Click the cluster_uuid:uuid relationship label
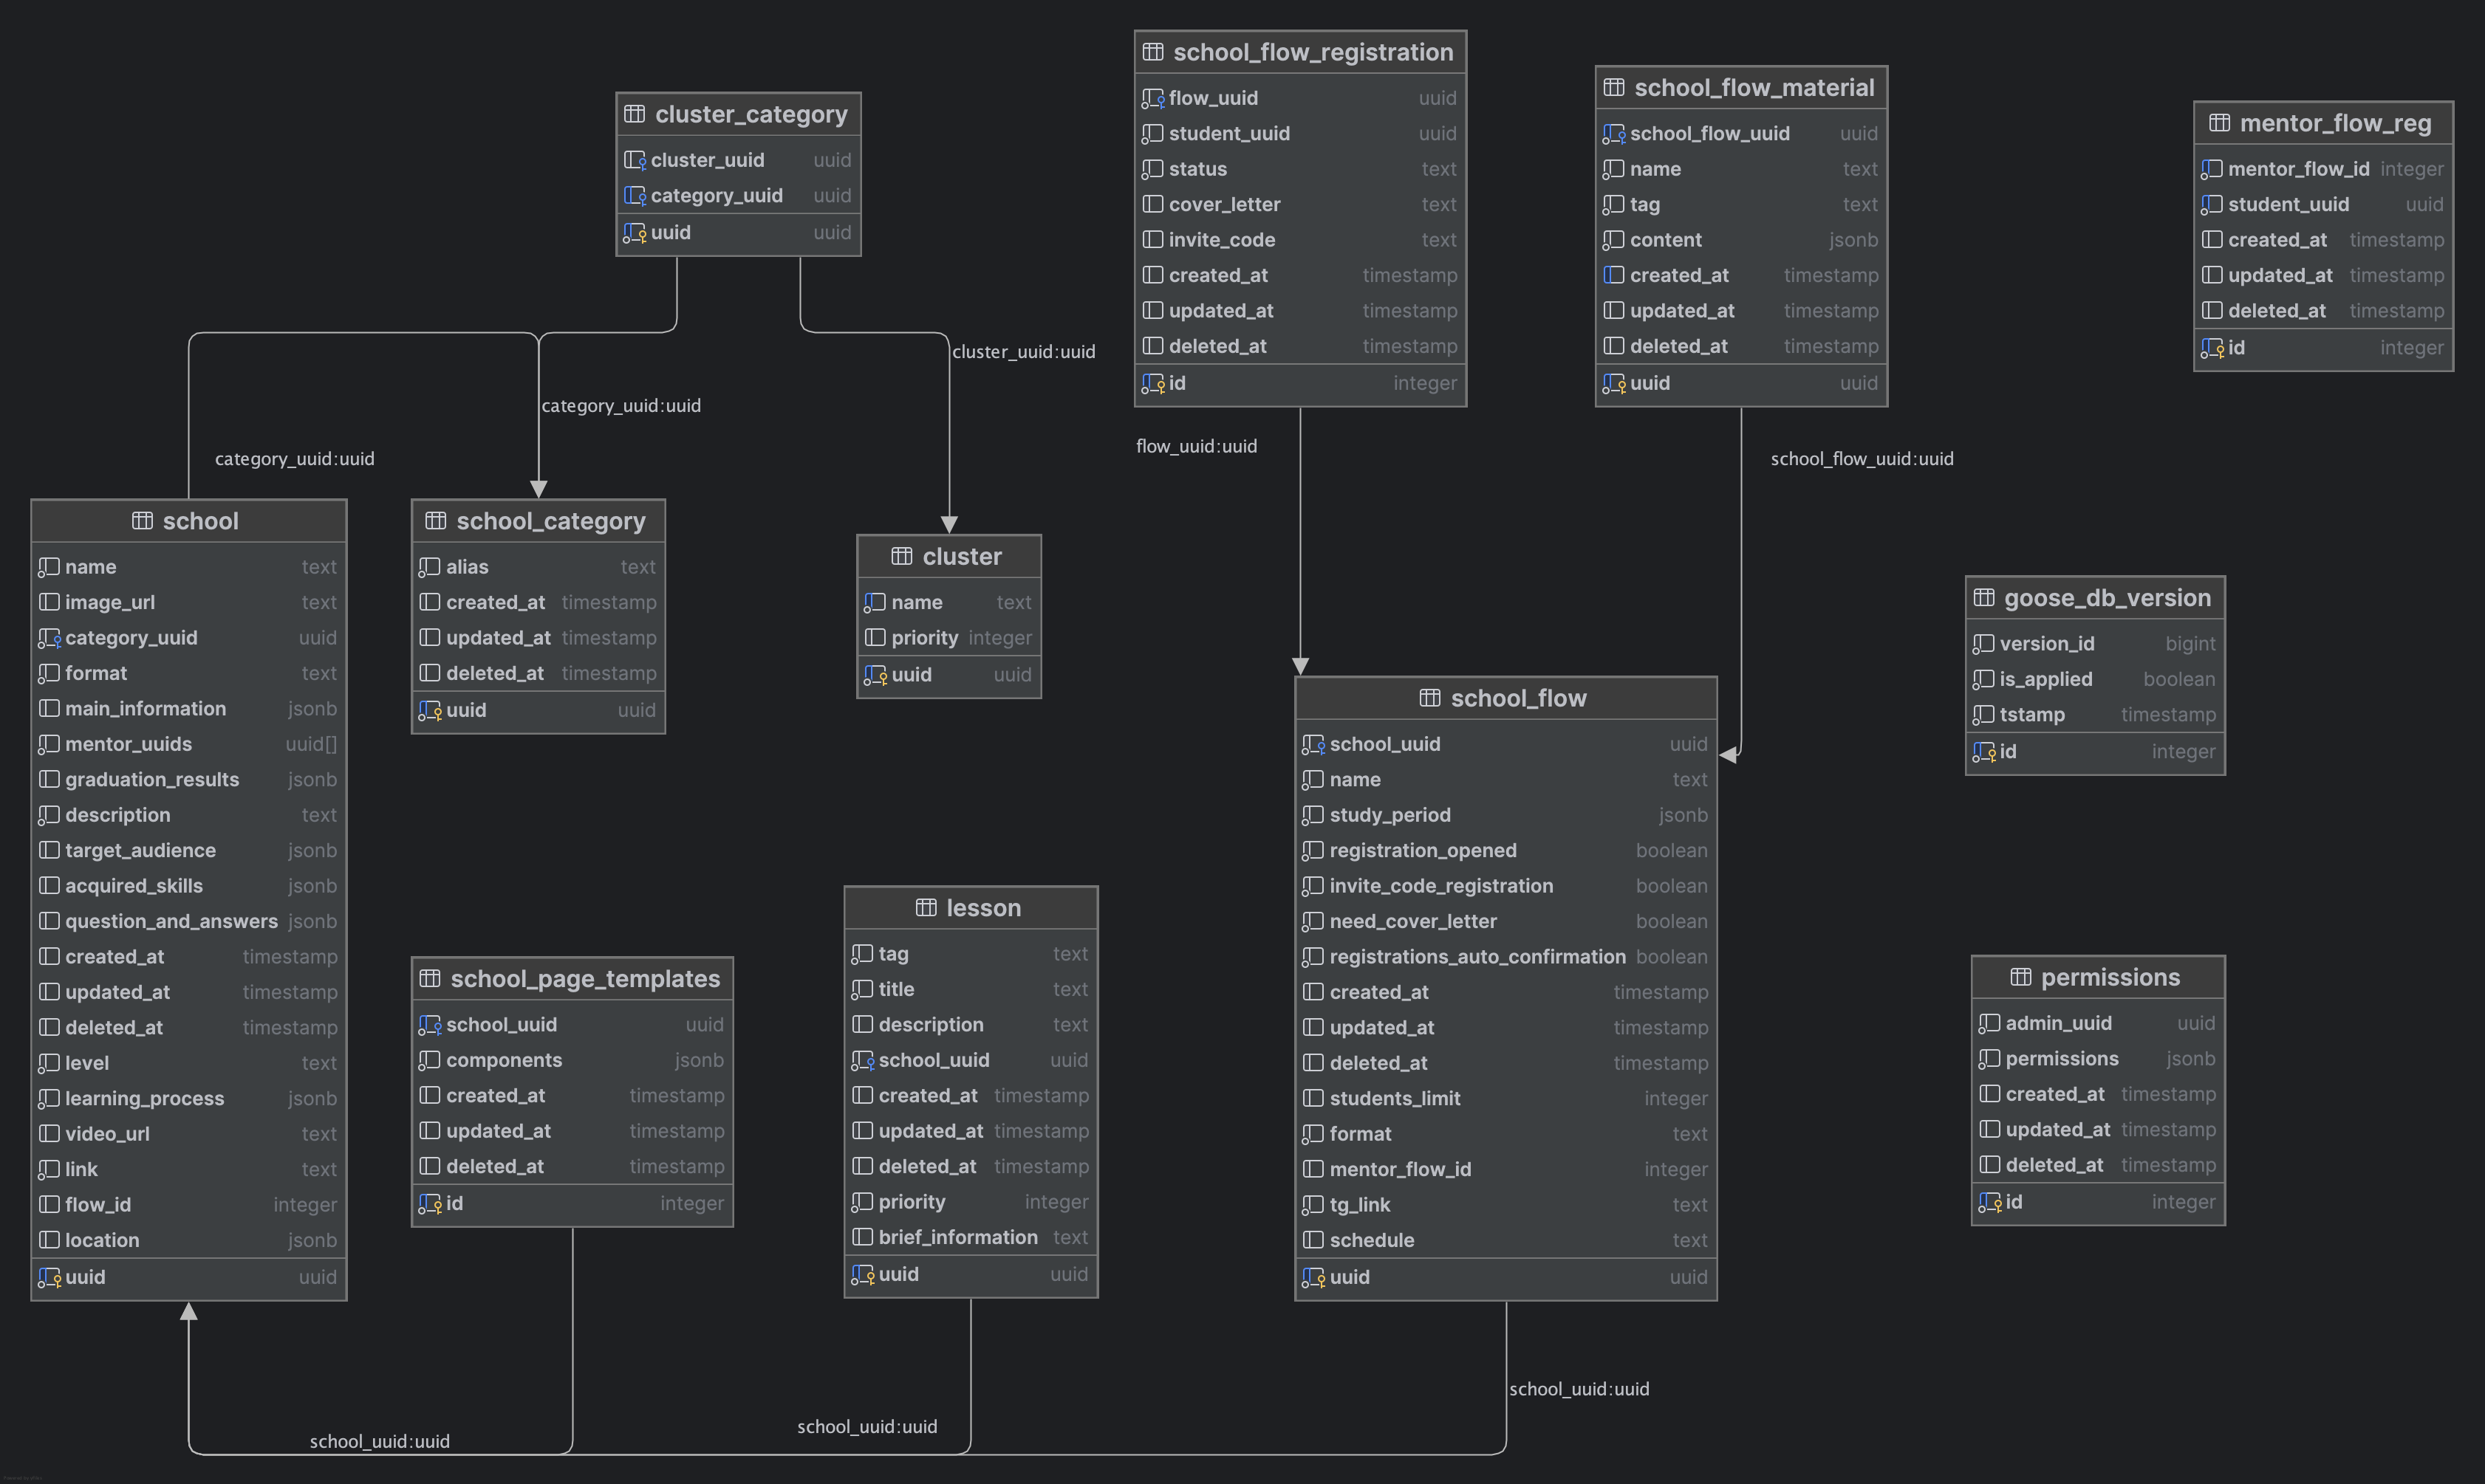 (x=1023, y=352)
